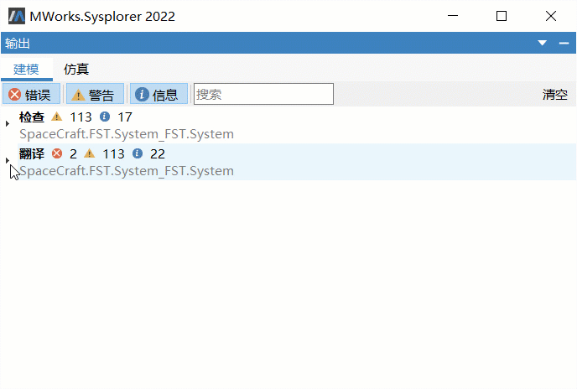Click info icon in 翻译 row
The width and height of the screenshot is (577, 389).
[138, 153]
